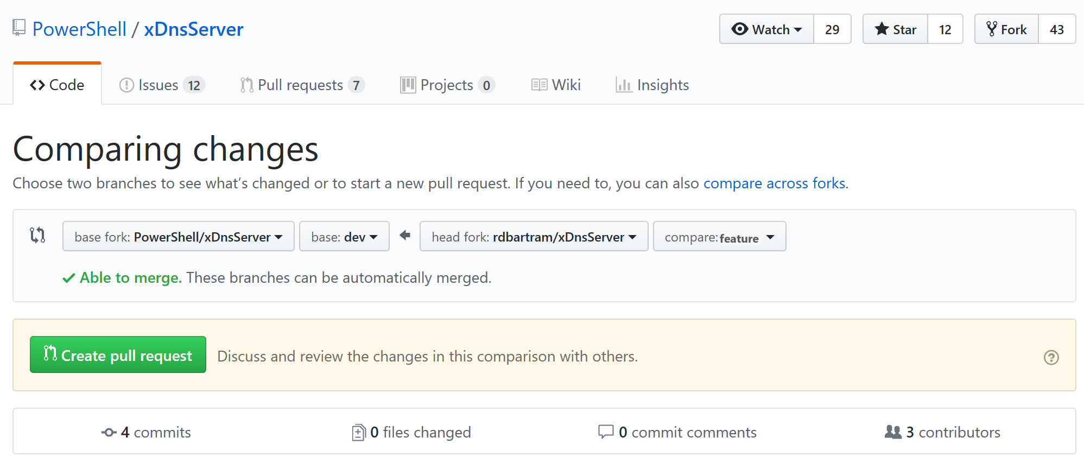Open the base: dev branch dropdown
This screenshot has height=463, width=1084.
344,237
